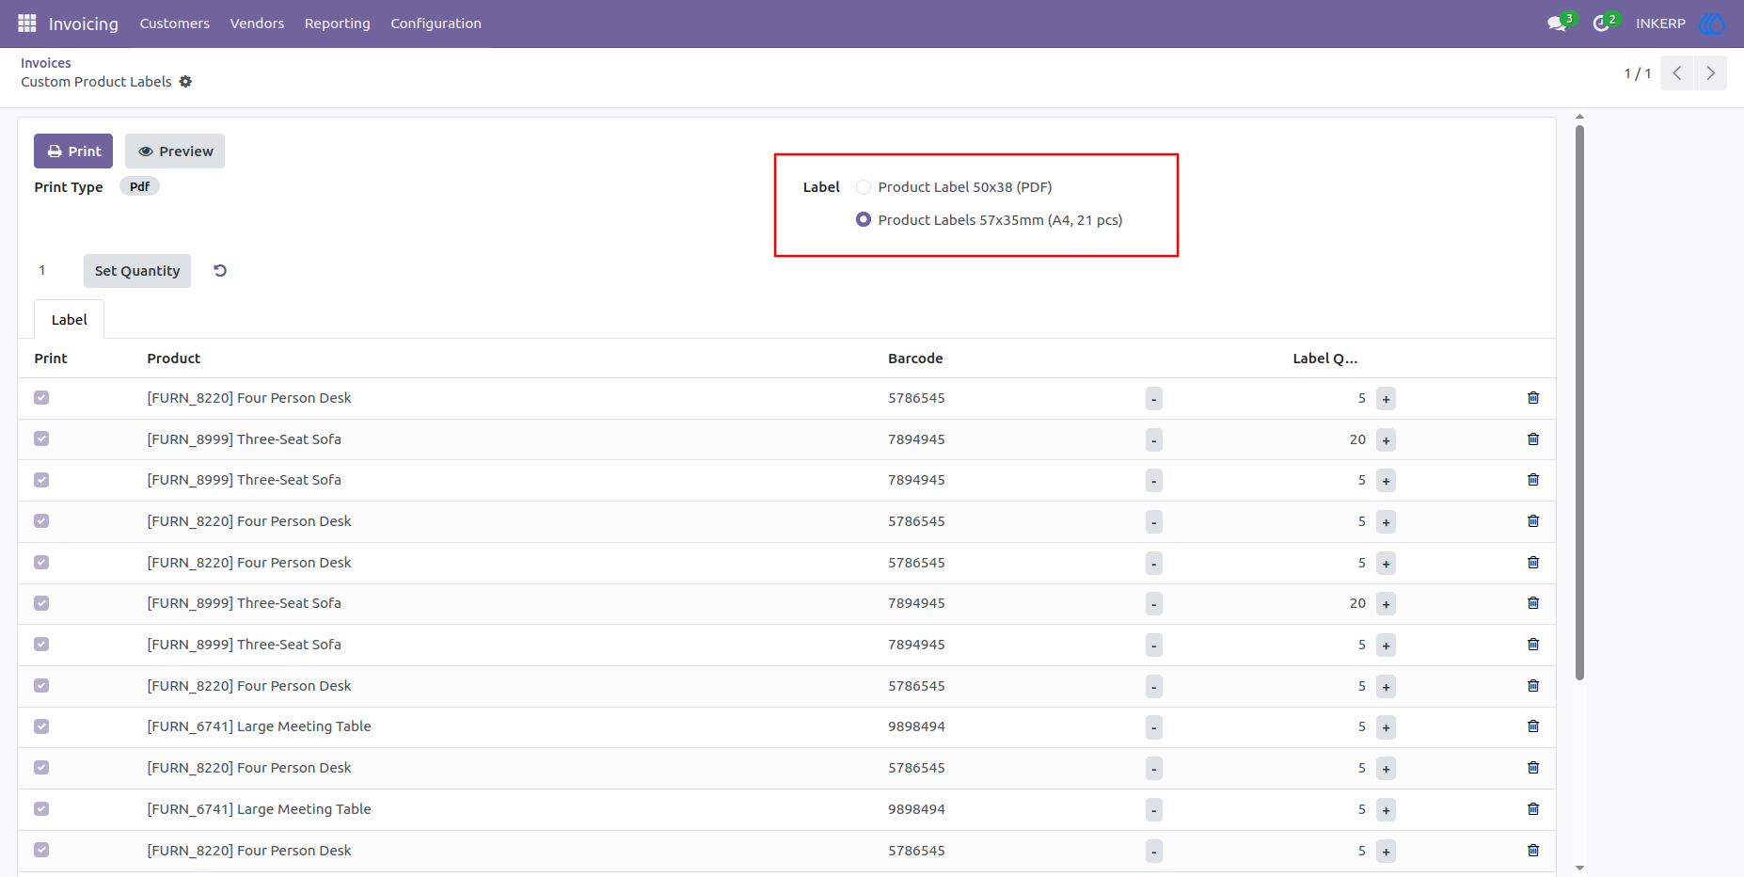
Task: Click the Print button
Action: click(73, 151)
